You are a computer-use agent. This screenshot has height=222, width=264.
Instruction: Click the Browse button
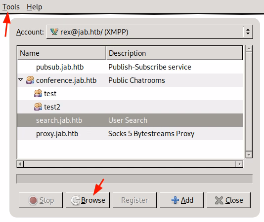88,200
